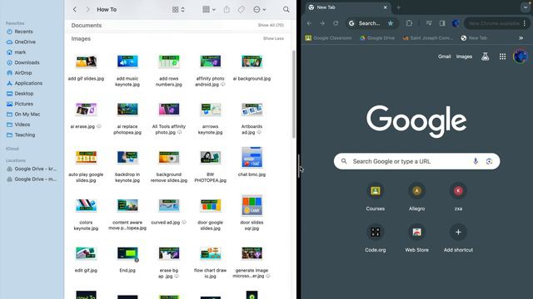Select door slides sqr.jpg file
Screen dimensions: 533x299
pyautogui.click(x=252, y=213)
